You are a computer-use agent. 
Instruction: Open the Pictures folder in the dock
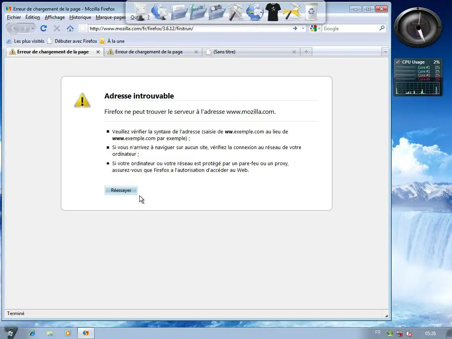click(217, 11)
